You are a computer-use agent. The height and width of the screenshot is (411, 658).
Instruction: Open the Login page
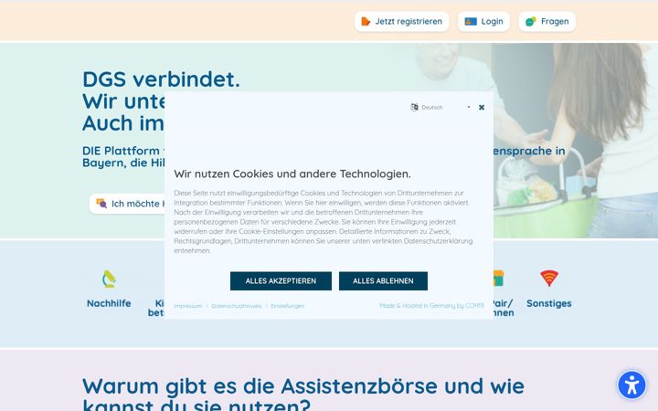483,21
